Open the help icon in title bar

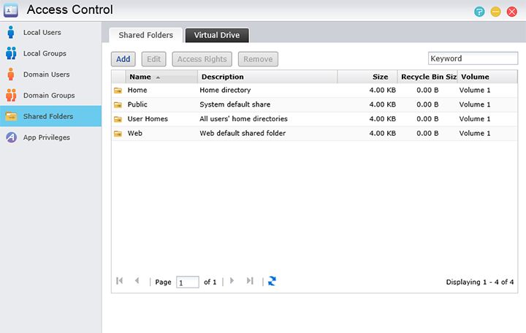(479, 11)
